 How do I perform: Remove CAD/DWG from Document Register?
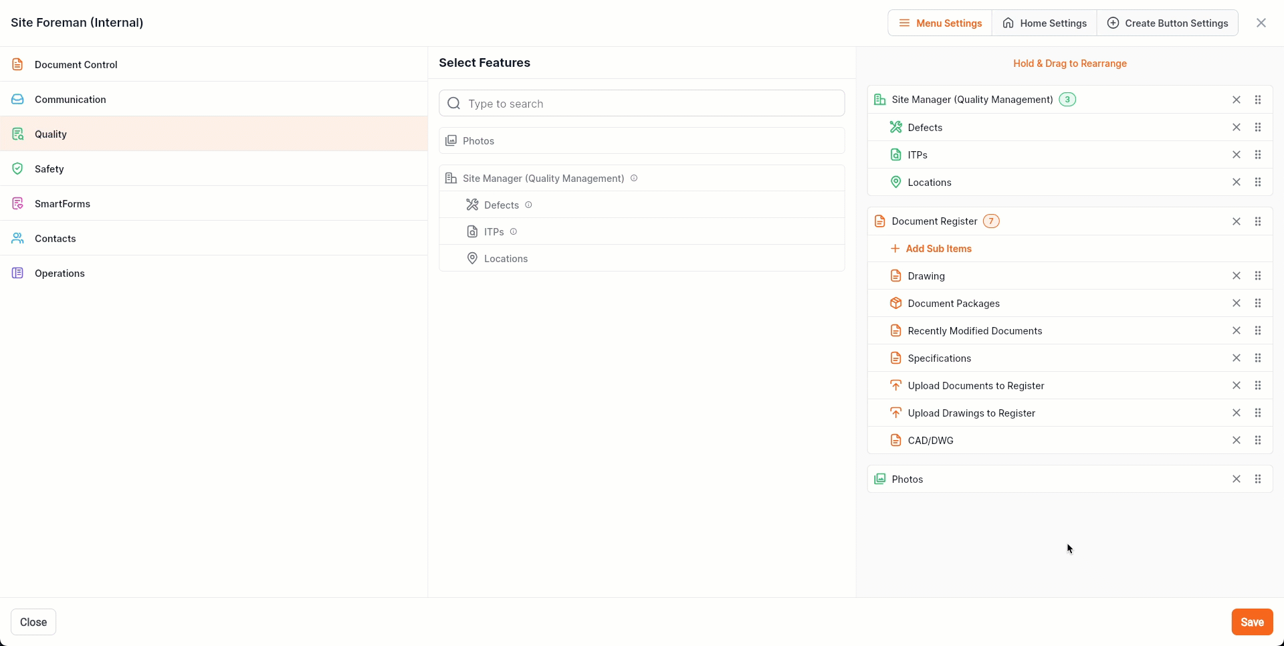[1236, 440]
